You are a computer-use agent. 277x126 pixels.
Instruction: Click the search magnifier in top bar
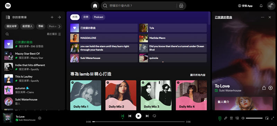105,6
